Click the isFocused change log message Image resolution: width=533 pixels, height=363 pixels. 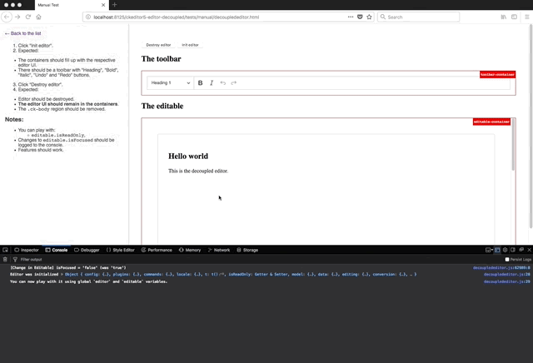click(68, 267)
